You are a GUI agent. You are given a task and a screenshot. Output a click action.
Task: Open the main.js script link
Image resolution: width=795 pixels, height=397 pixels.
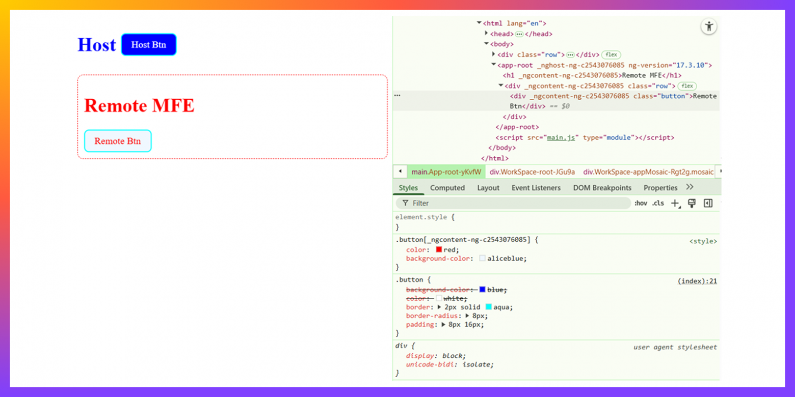(561, 137)
